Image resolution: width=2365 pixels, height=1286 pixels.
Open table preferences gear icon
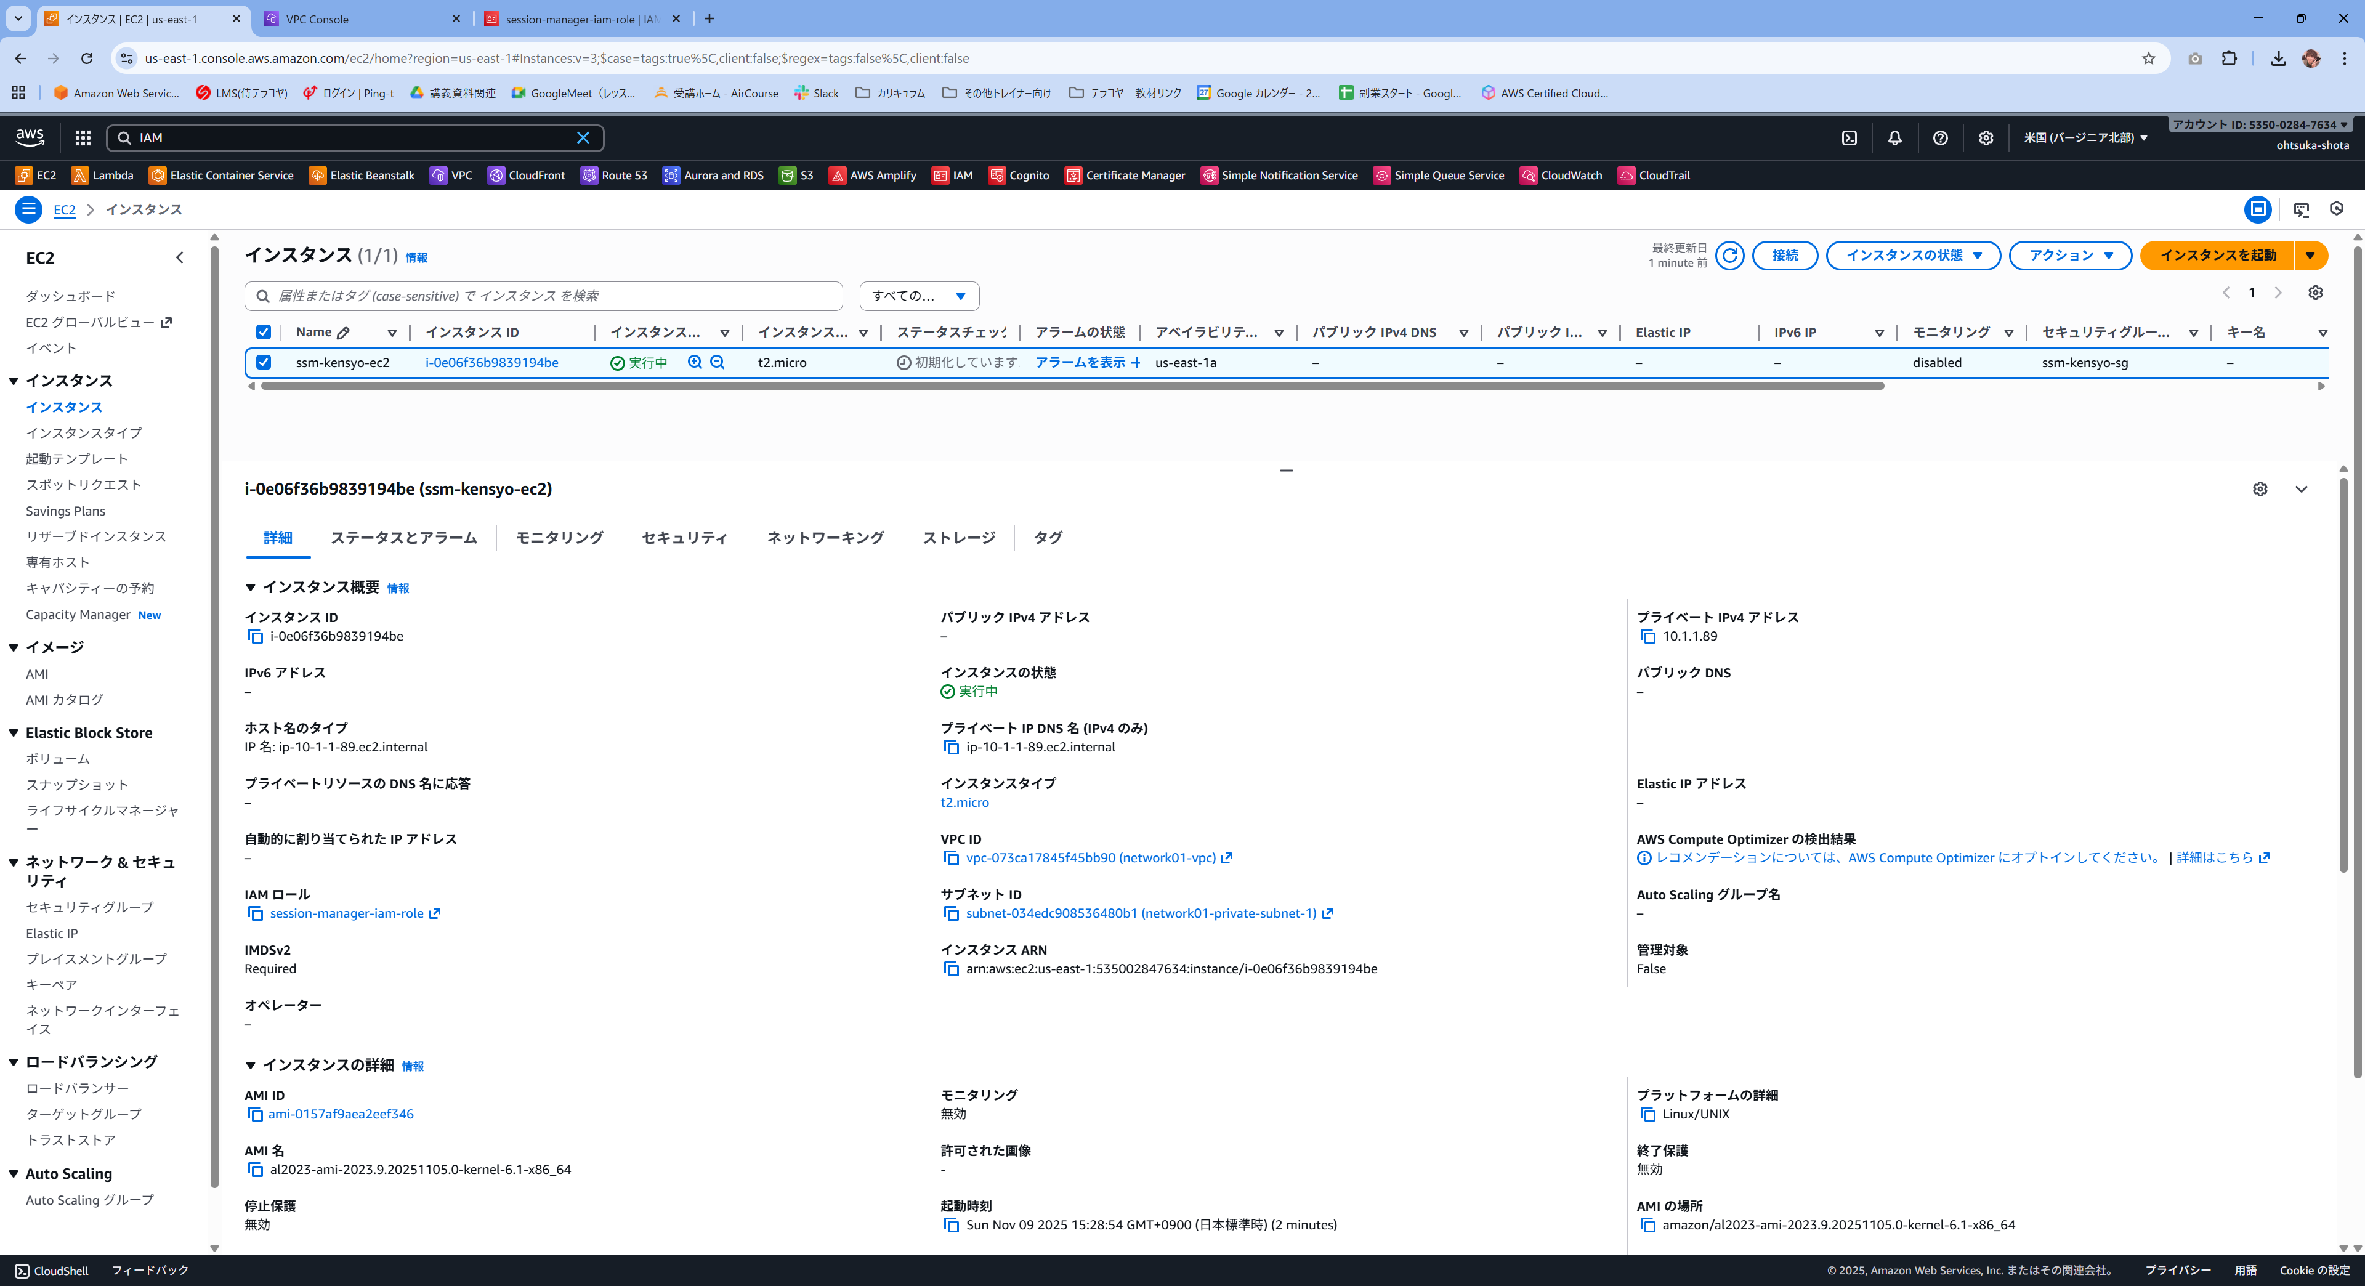pyautogui.click(x=2316, y=293)
